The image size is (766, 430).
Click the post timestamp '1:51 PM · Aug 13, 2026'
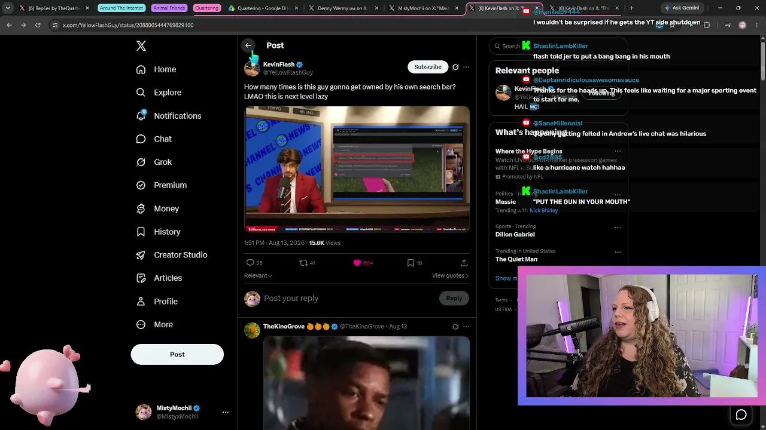pos(273,243)
